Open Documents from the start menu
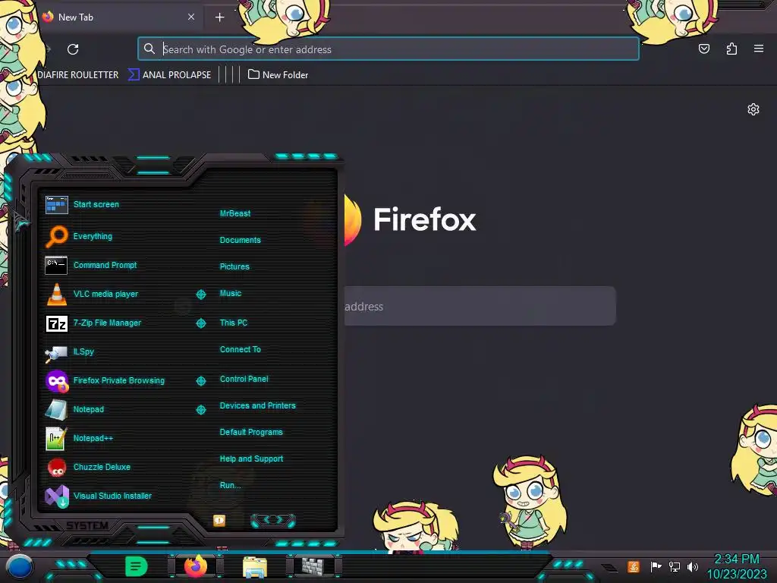777x583 pixels. [240, 240]
